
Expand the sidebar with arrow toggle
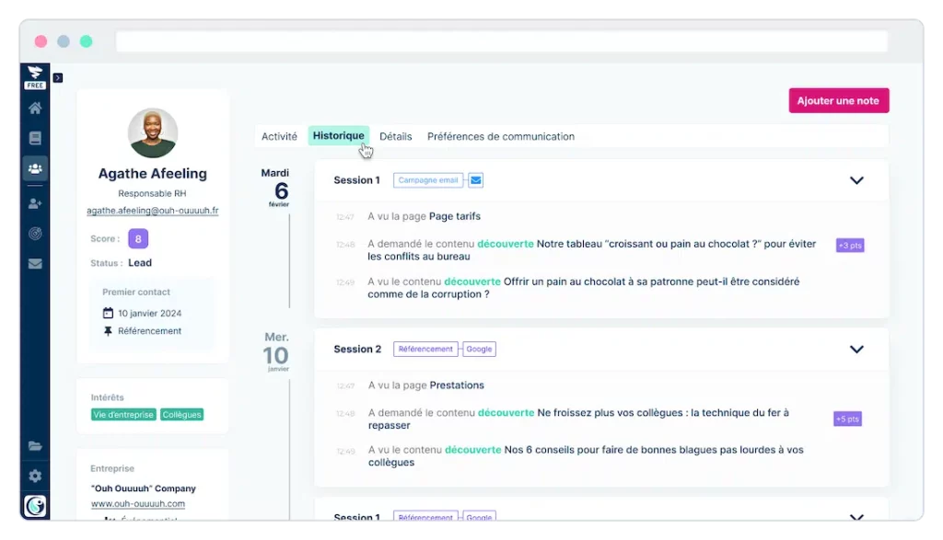pyautogui.click(x=58, y=77)
